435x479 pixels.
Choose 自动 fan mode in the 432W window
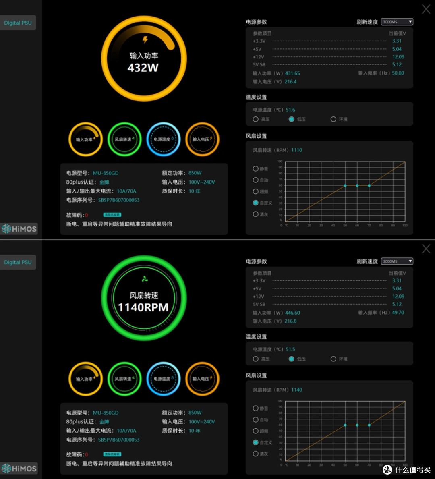pos(256,180)
